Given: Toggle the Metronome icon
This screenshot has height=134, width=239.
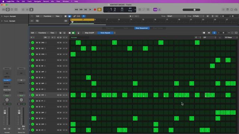Looking at the screenshot, I should pos(159,10).
